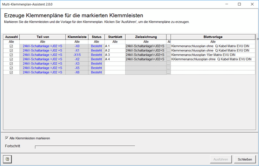Viewport: 259px width, 166px height.
Task: Click the empty Blattvorlage field for -X6
Action: click(213, 72)
